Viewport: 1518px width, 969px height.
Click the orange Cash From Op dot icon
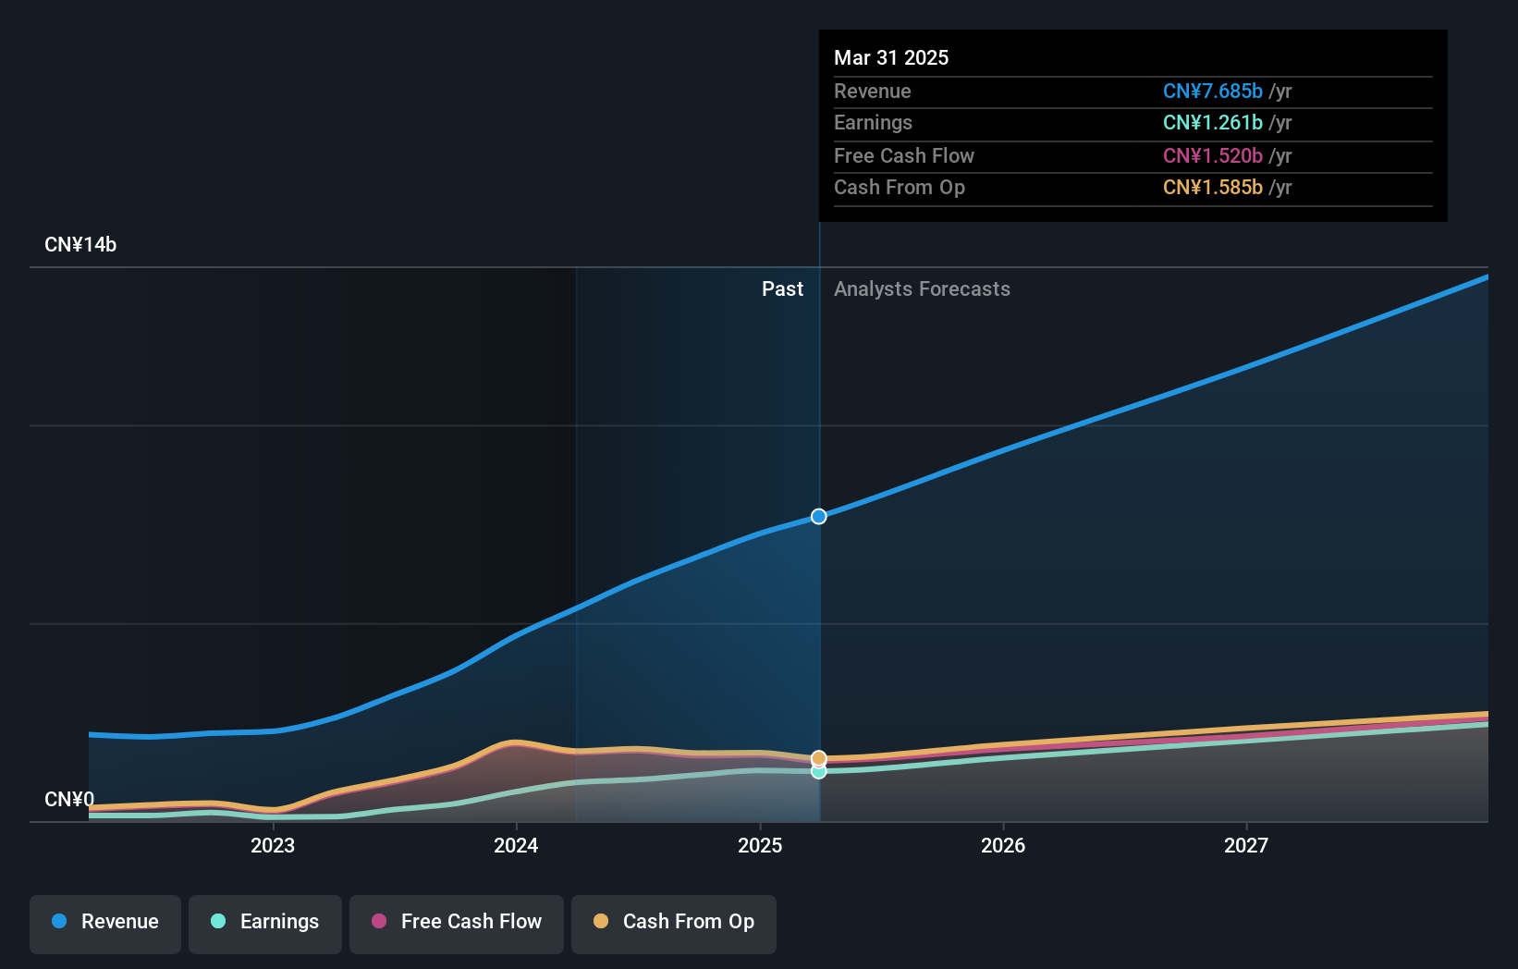pos(601,922)
